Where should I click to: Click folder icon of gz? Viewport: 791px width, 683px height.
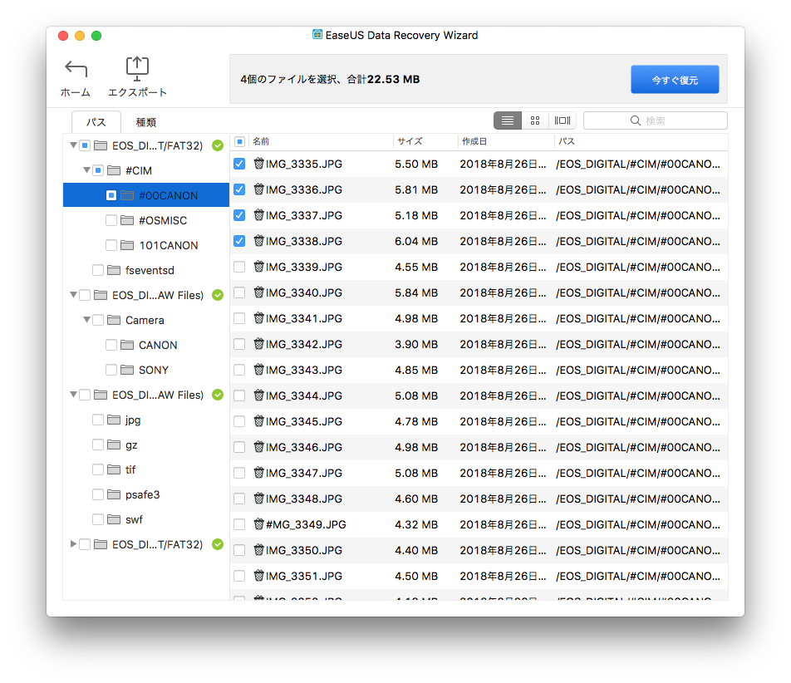tap(114, 445)
